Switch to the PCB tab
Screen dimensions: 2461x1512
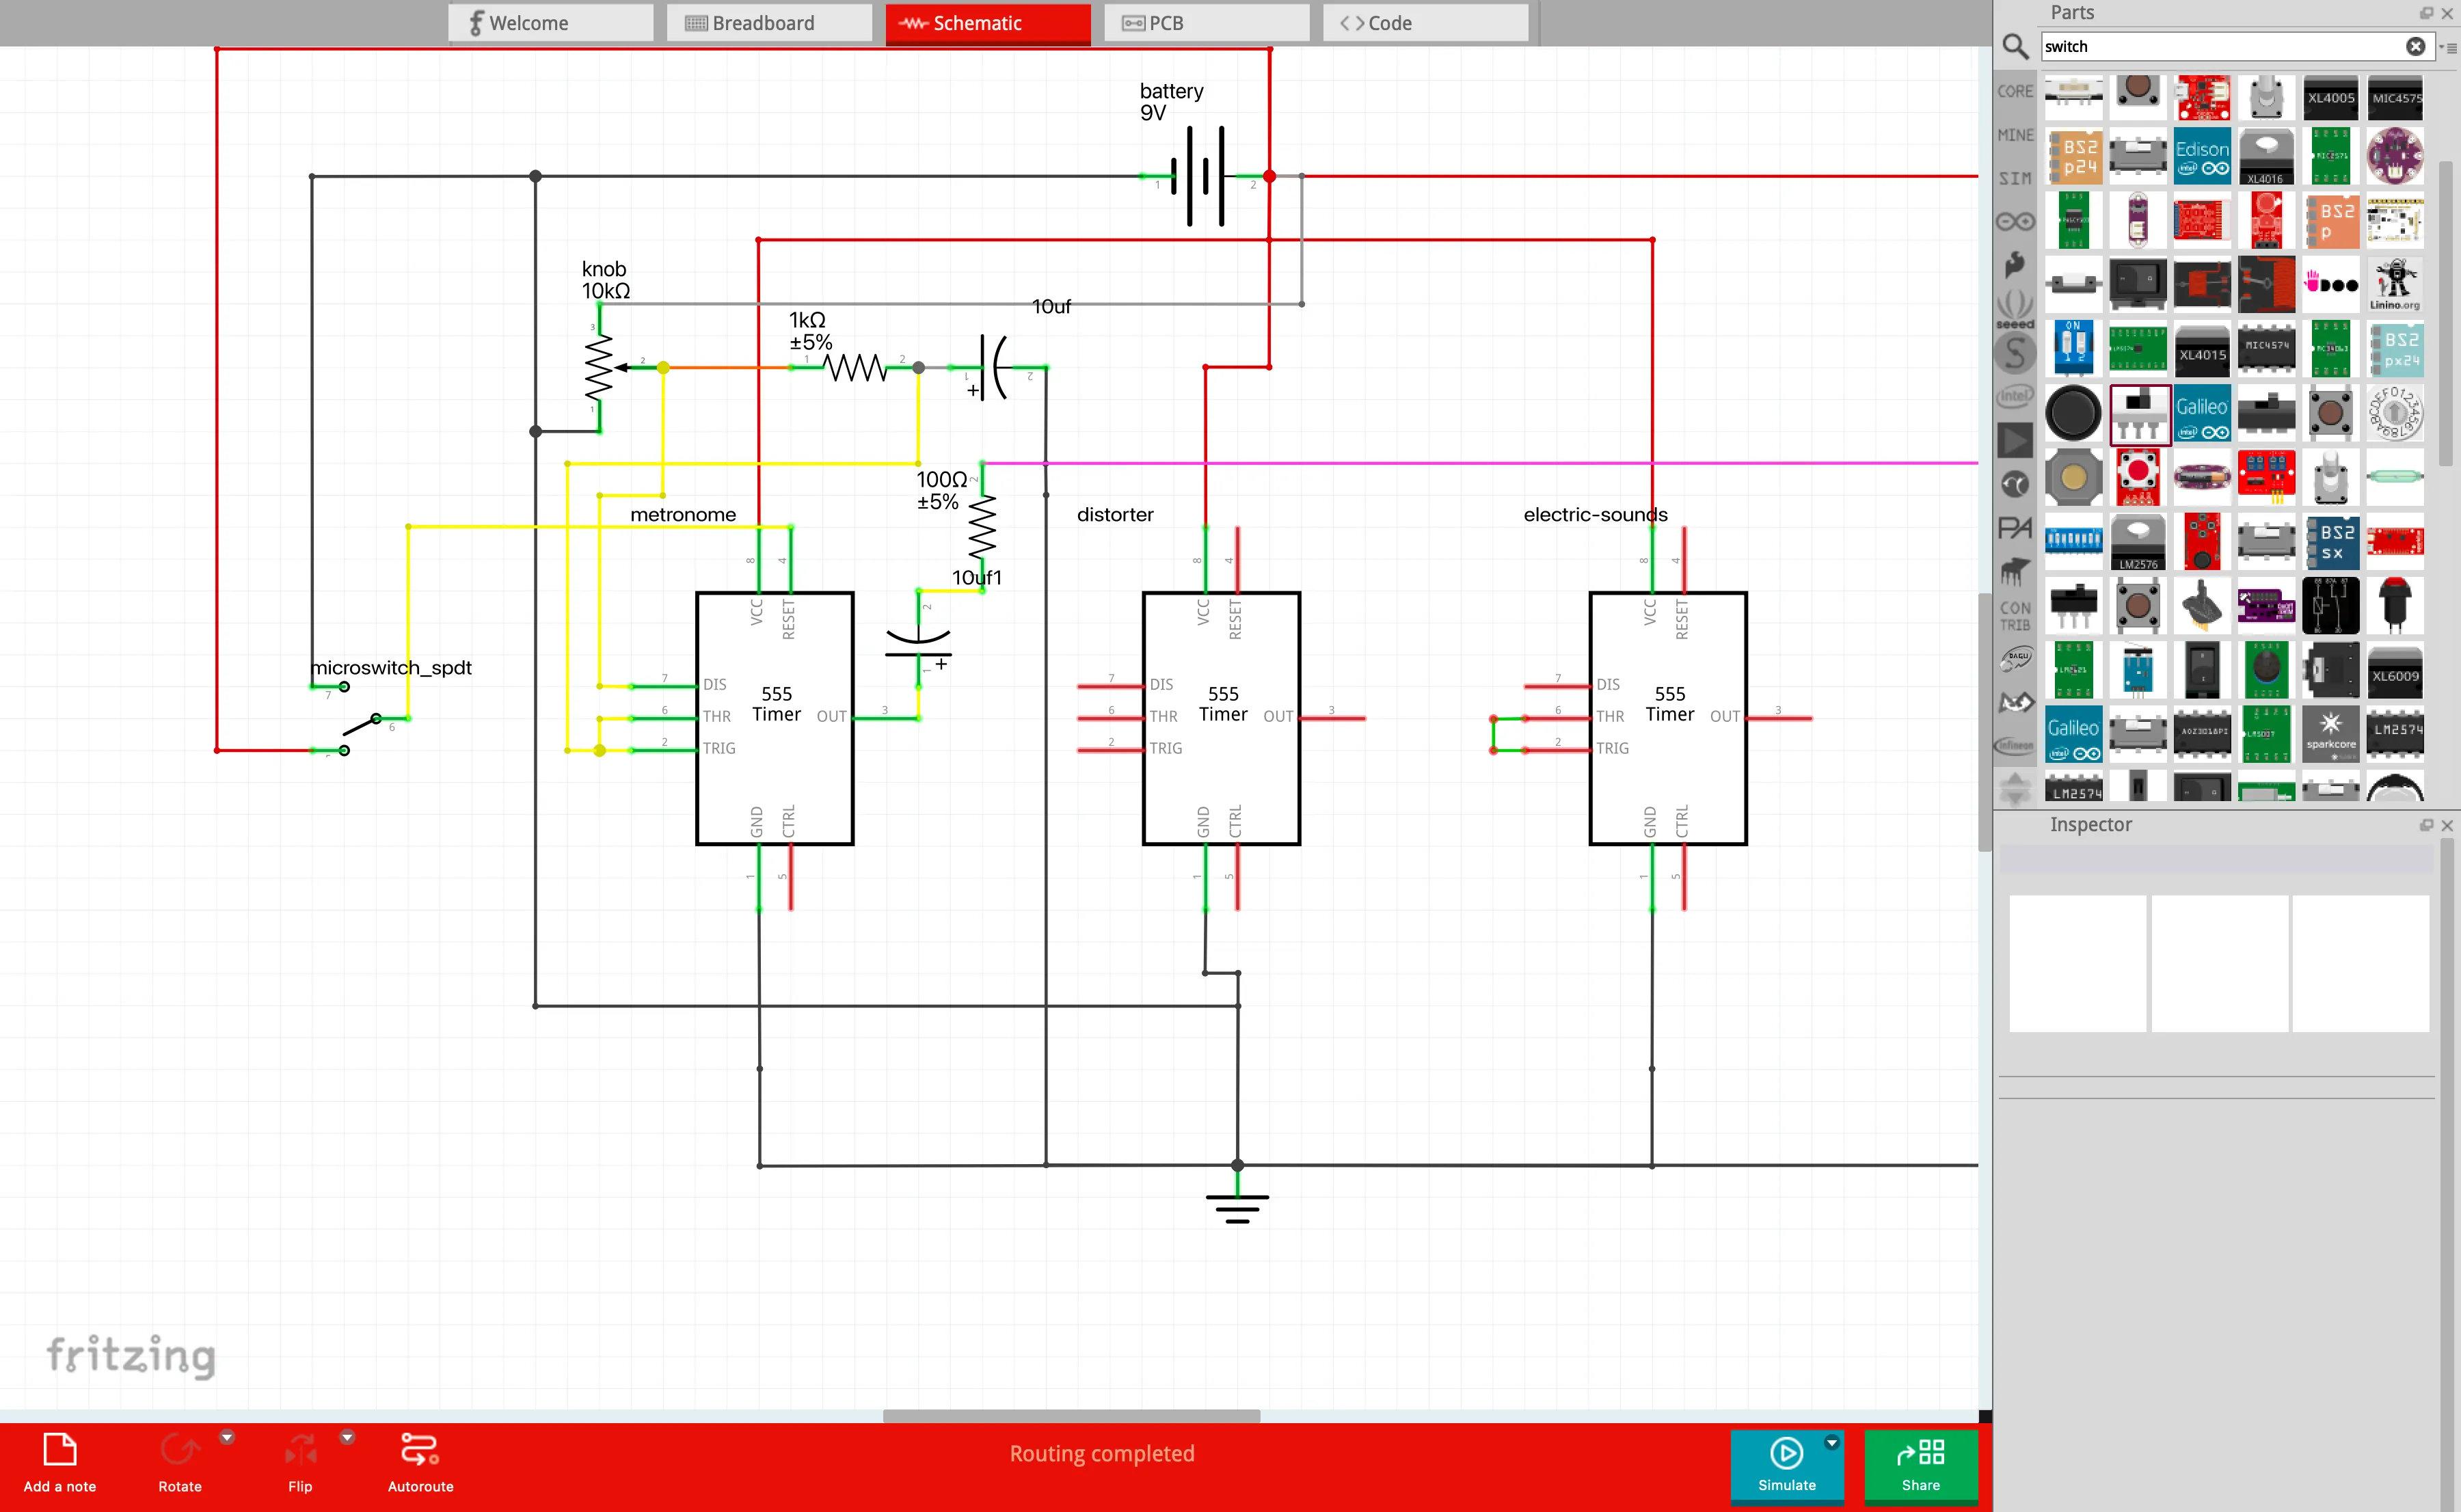1205,23
